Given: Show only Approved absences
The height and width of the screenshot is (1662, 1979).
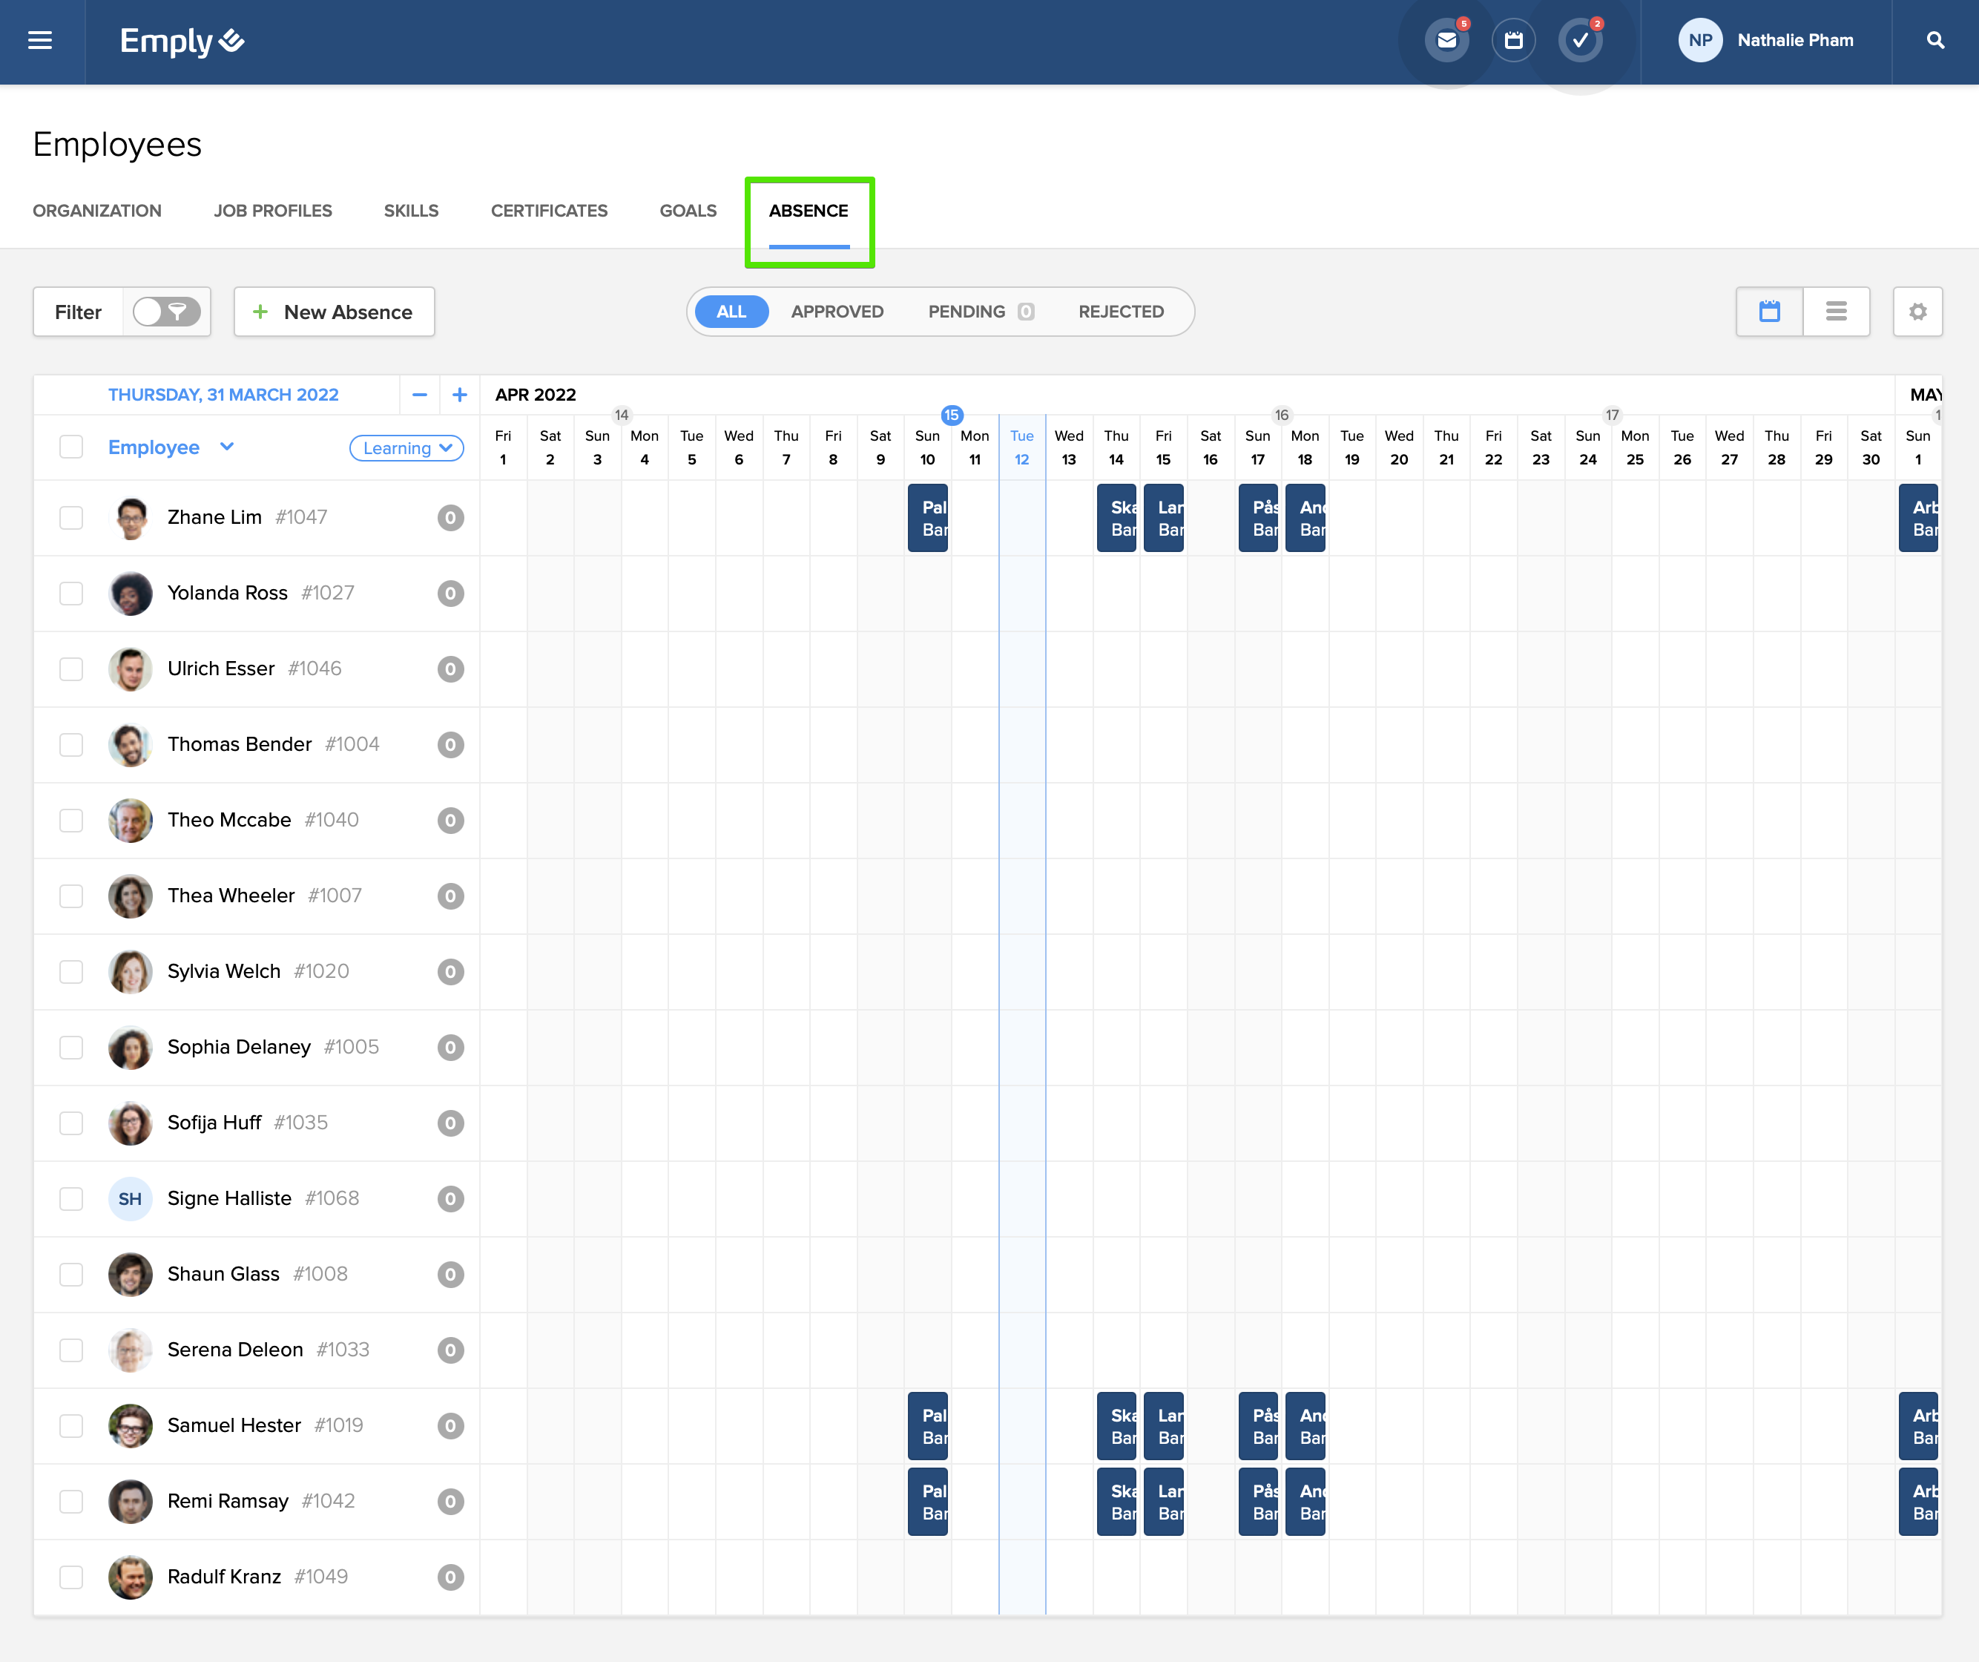Looking at the screenshot, I should (x=837, y=312).
